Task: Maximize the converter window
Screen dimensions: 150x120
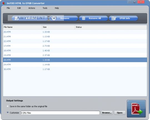Action: point(135,2)
